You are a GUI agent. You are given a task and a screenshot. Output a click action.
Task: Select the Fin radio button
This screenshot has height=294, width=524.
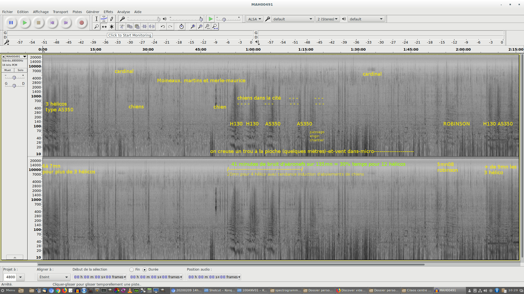click(132, 269)
